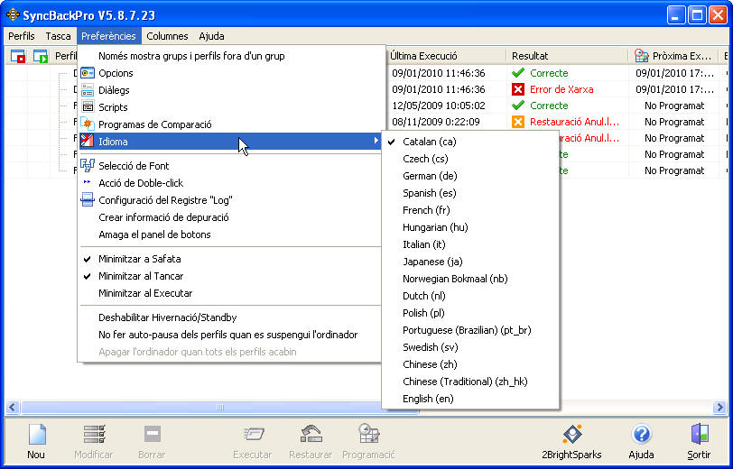This screenshot has width=733, height=469.
Task: Select the checked Catalan (ca) language
Action: [470, 142]
